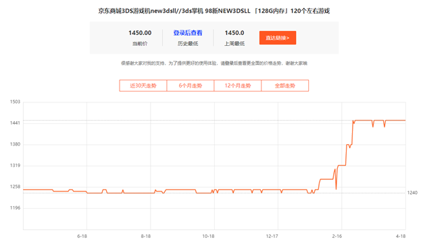421x250 pixels.
Task: Click the login notice text under price box
Action: tap(214, 63)
